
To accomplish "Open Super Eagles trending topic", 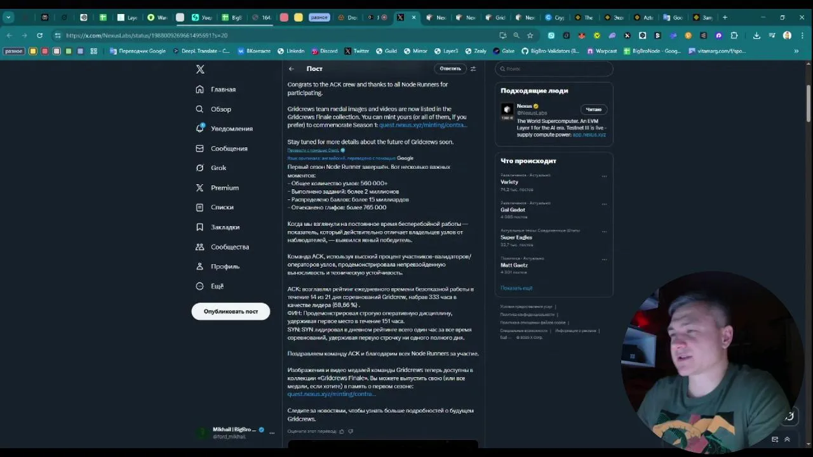I will [516, 237].
